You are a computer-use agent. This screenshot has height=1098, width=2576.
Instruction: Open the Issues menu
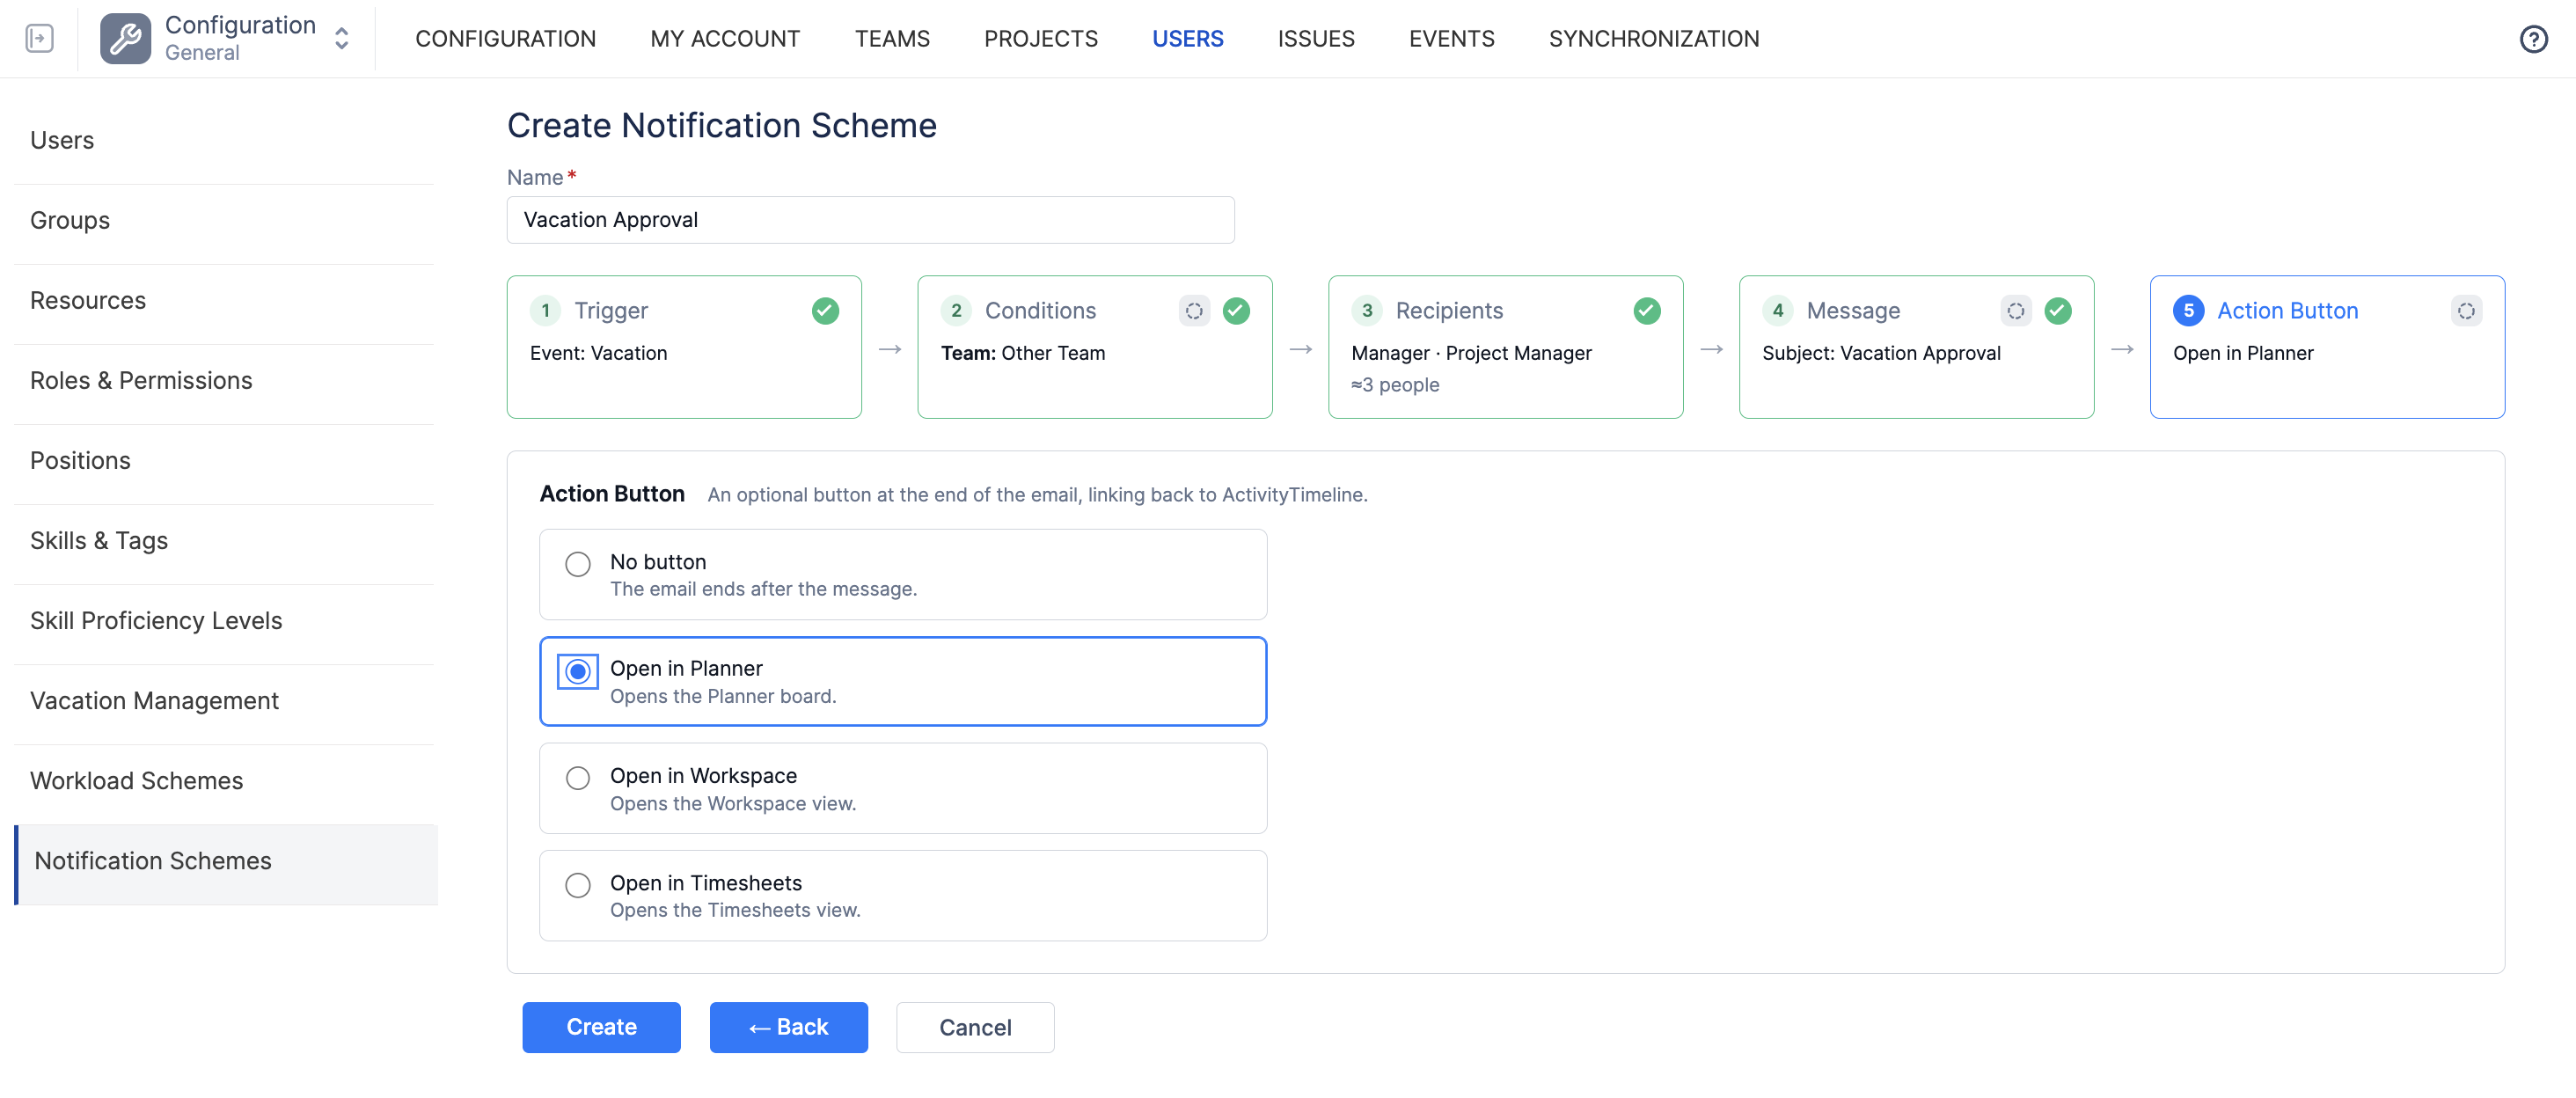(x=1316, y=38)
